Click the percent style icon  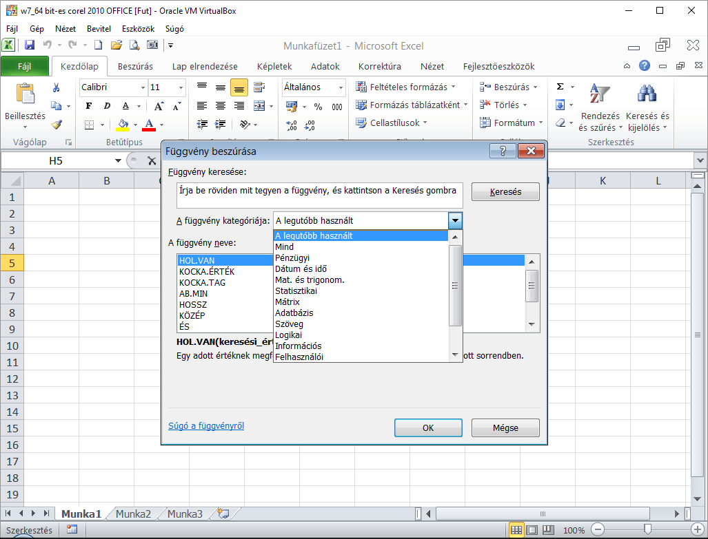[x=318, y=107]
